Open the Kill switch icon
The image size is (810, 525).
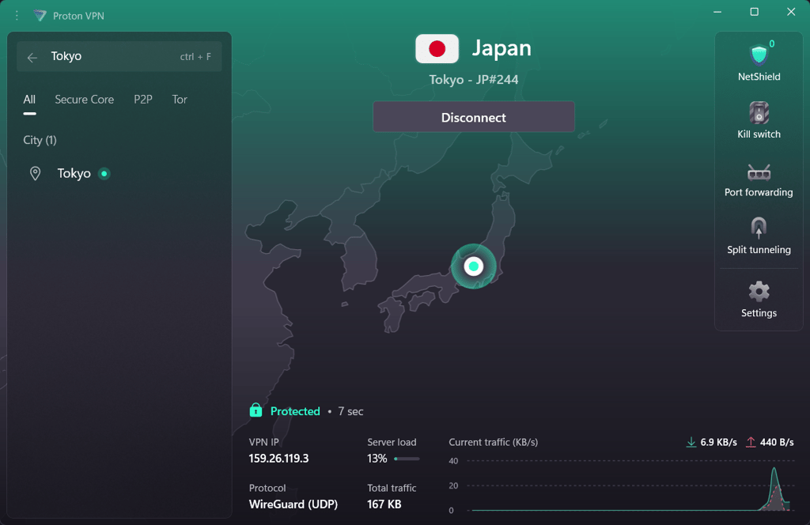759,112
